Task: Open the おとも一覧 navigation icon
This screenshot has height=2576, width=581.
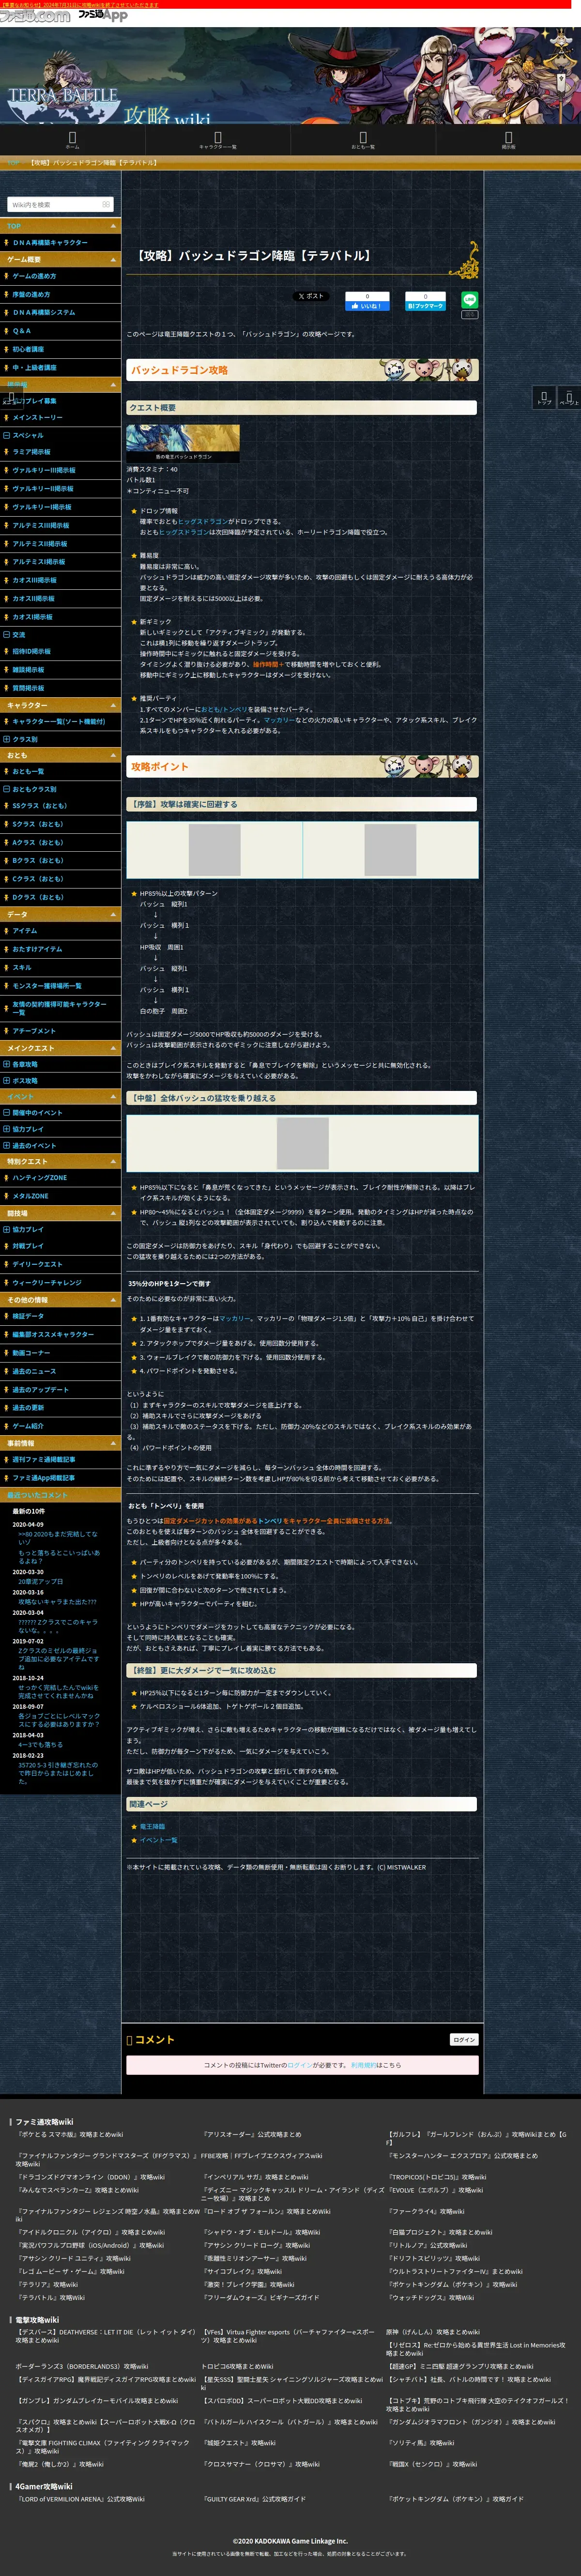Action: [x=362, y=140]
